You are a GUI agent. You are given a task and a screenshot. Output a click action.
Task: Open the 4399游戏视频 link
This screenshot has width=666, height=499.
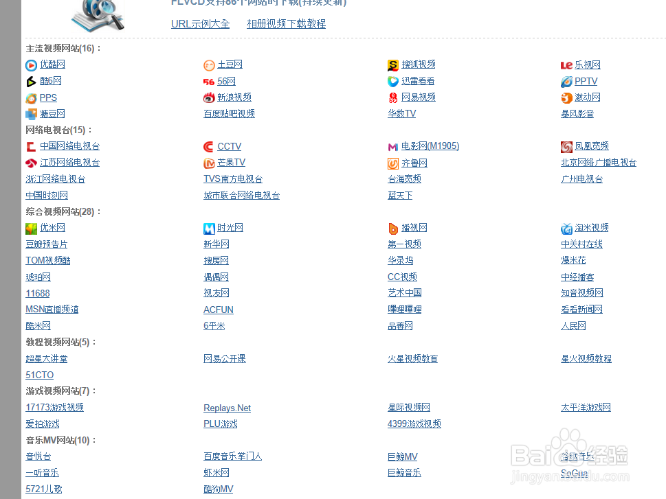(414, 424)
